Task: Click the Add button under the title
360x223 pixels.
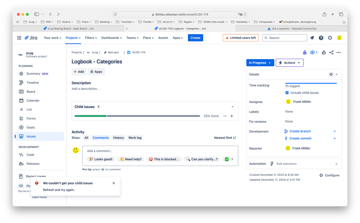Action: (x=79, y=72)
